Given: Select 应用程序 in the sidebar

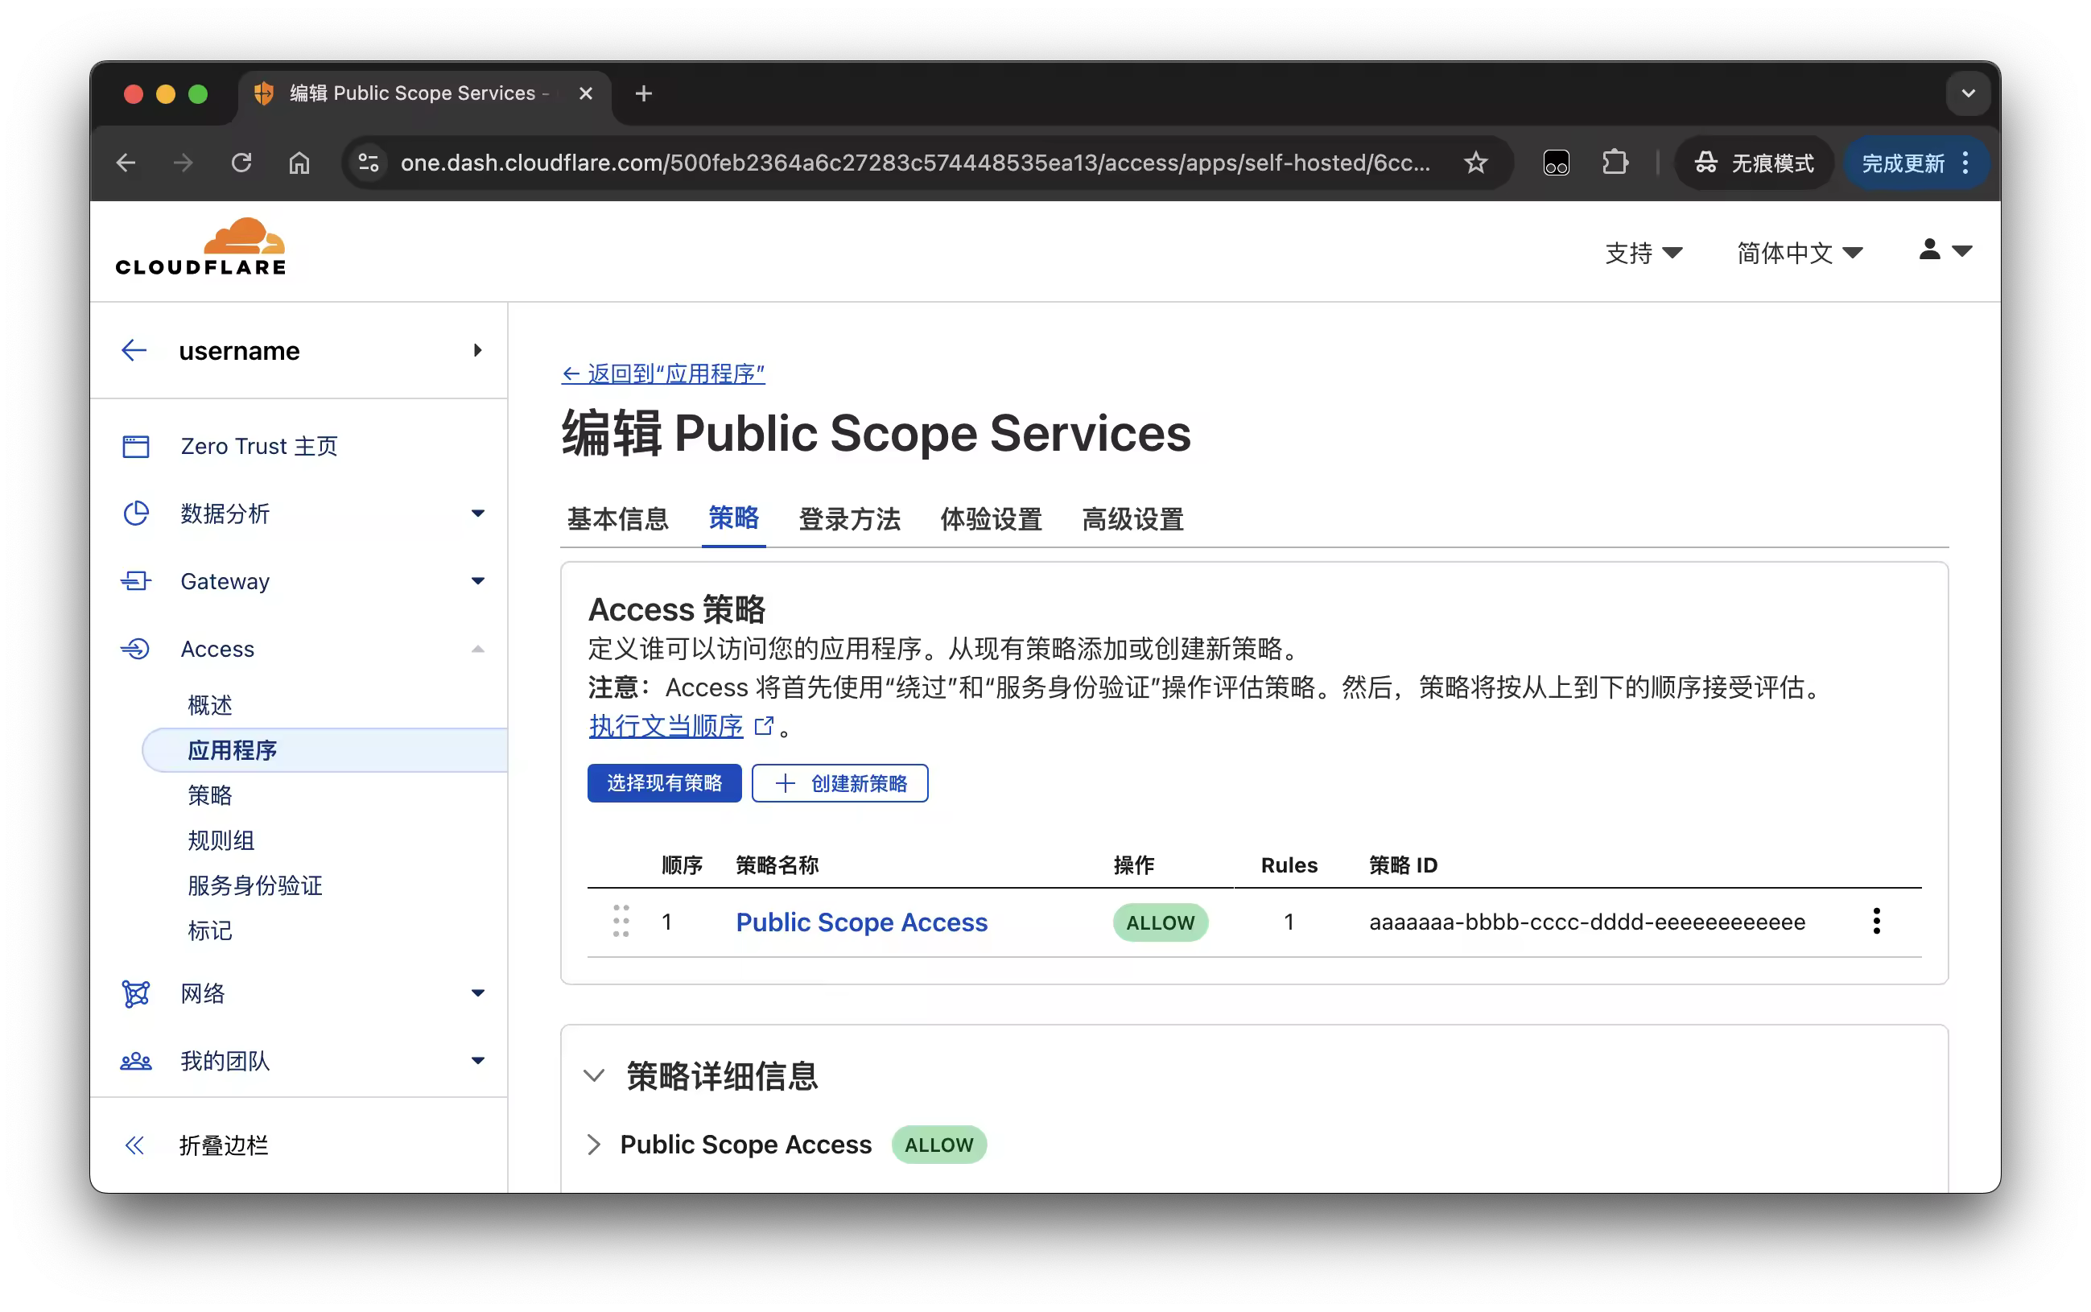Looking at the screenshot, I should pos(324,749).
